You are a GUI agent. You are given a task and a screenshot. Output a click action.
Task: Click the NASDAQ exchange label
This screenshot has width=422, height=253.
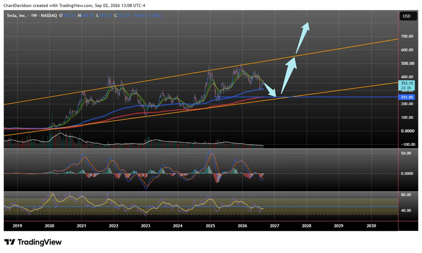49,15
